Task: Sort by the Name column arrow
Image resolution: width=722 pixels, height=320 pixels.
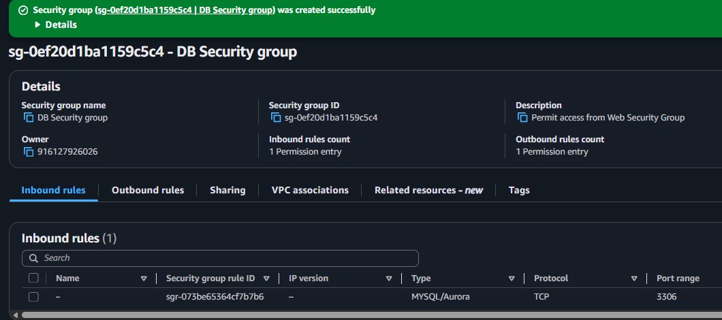Action: pos(144,278)
